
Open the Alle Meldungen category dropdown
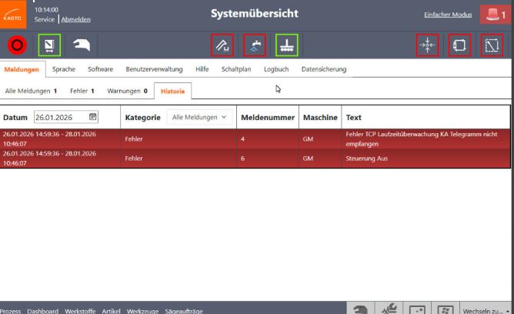coord(199,117)
